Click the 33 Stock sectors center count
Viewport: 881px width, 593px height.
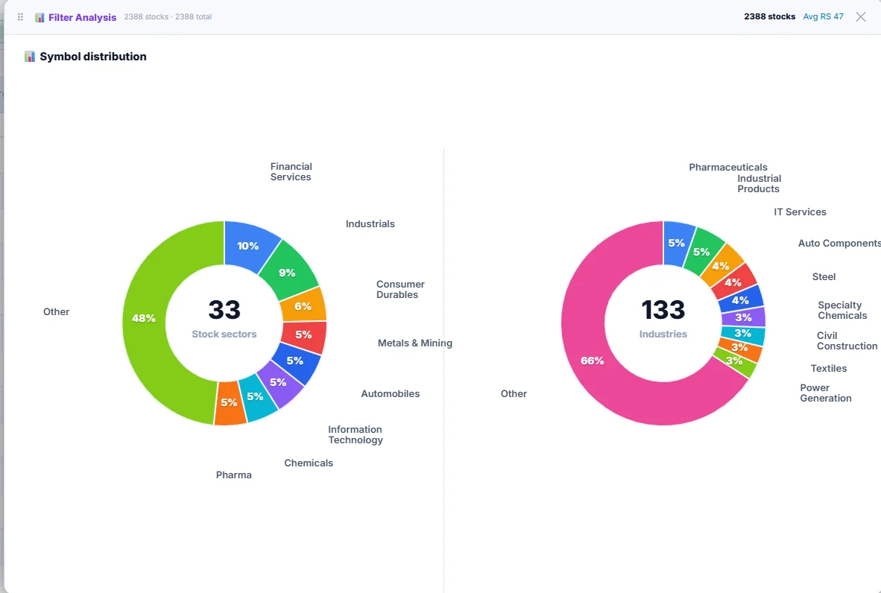pyautogui.click(x=224, y=318)
